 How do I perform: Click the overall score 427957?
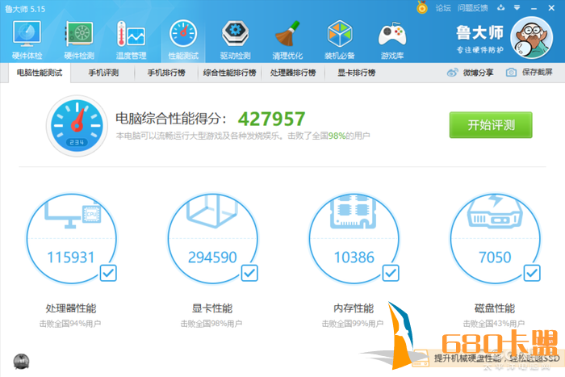pyautogui.click(x=271, y=119)
